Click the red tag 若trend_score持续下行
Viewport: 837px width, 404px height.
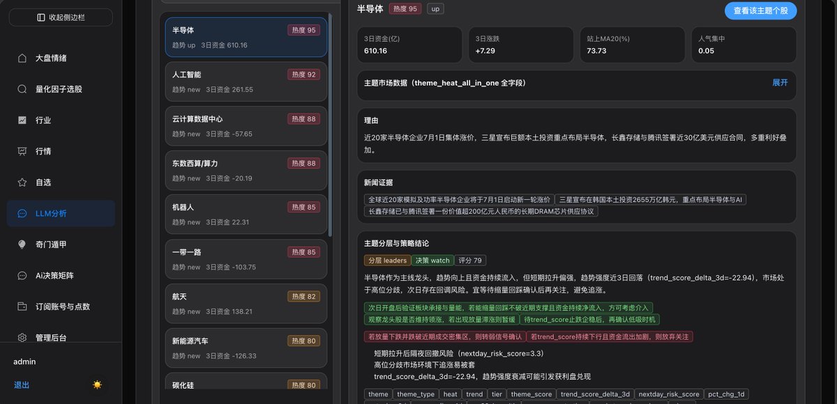[x=610, y=336]
